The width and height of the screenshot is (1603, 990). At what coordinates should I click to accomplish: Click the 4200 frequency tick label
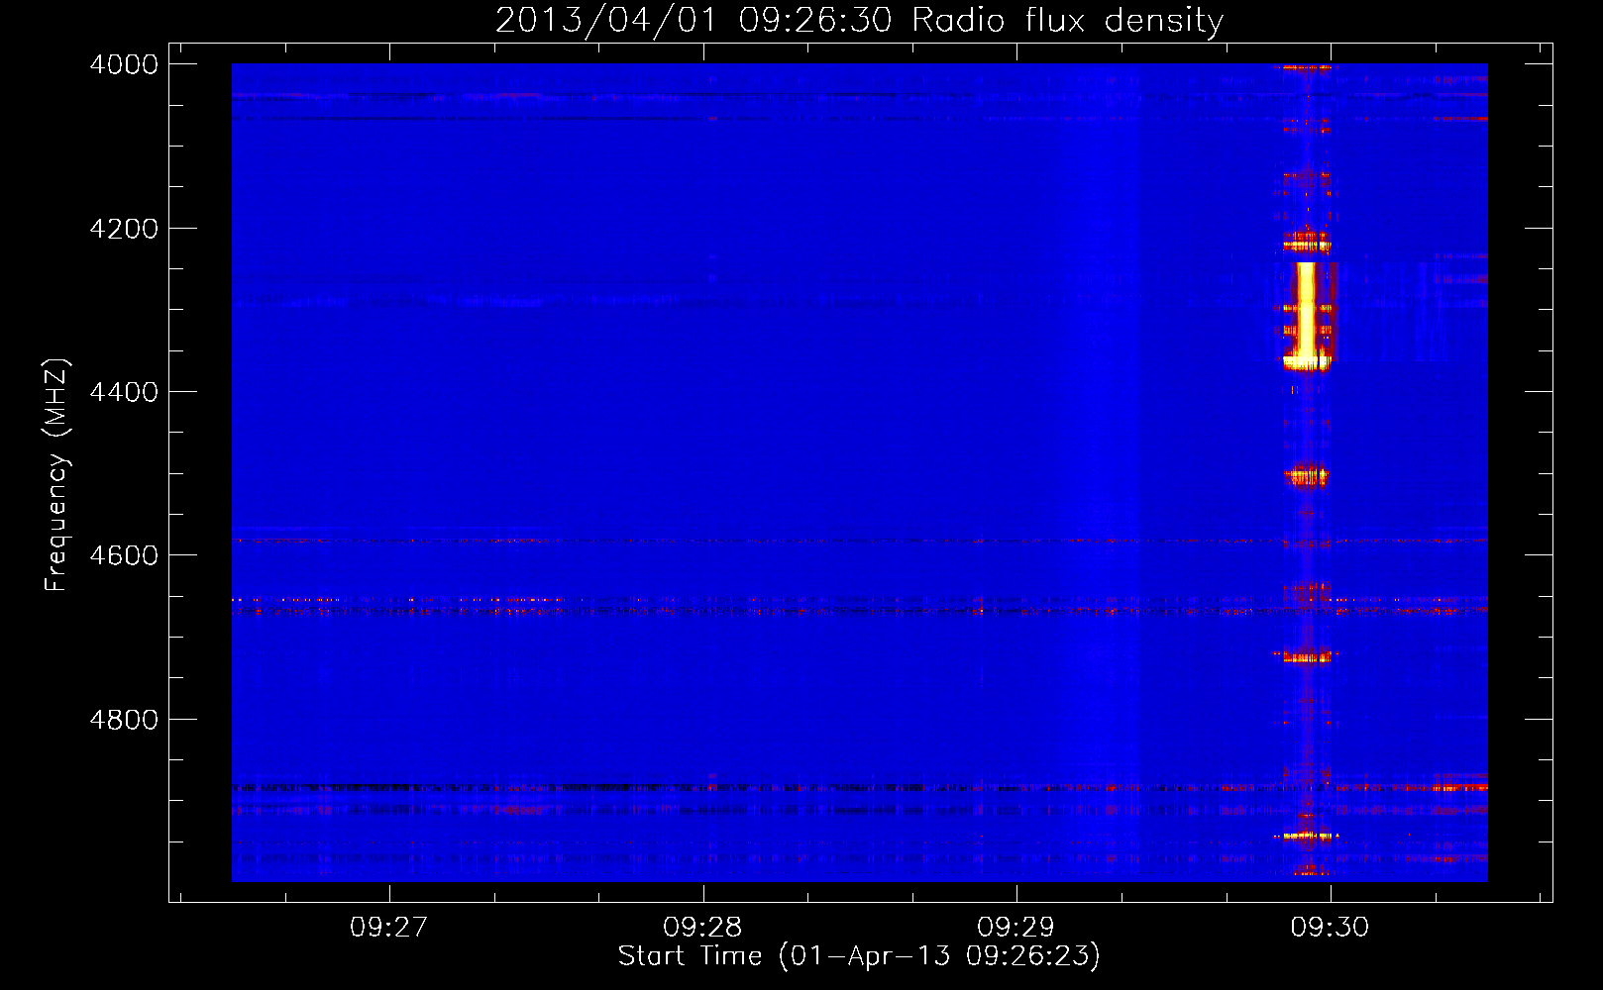tap(124, 229)
